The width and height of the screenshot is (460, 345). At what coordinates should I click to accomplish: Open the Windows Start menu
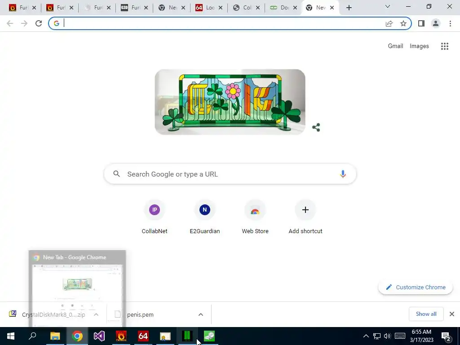[x=11, y=336]
